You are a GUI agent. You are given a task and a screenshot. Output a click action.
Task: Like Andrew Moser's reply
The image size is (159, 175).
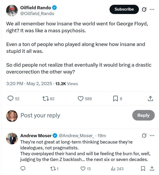pyautogui.click(x=83, y=168)
